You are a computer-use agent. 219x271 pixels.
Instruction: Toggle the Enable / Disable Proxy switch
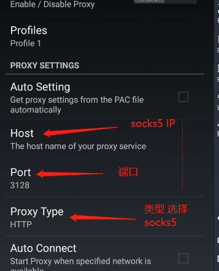click(x=165, y=1)
